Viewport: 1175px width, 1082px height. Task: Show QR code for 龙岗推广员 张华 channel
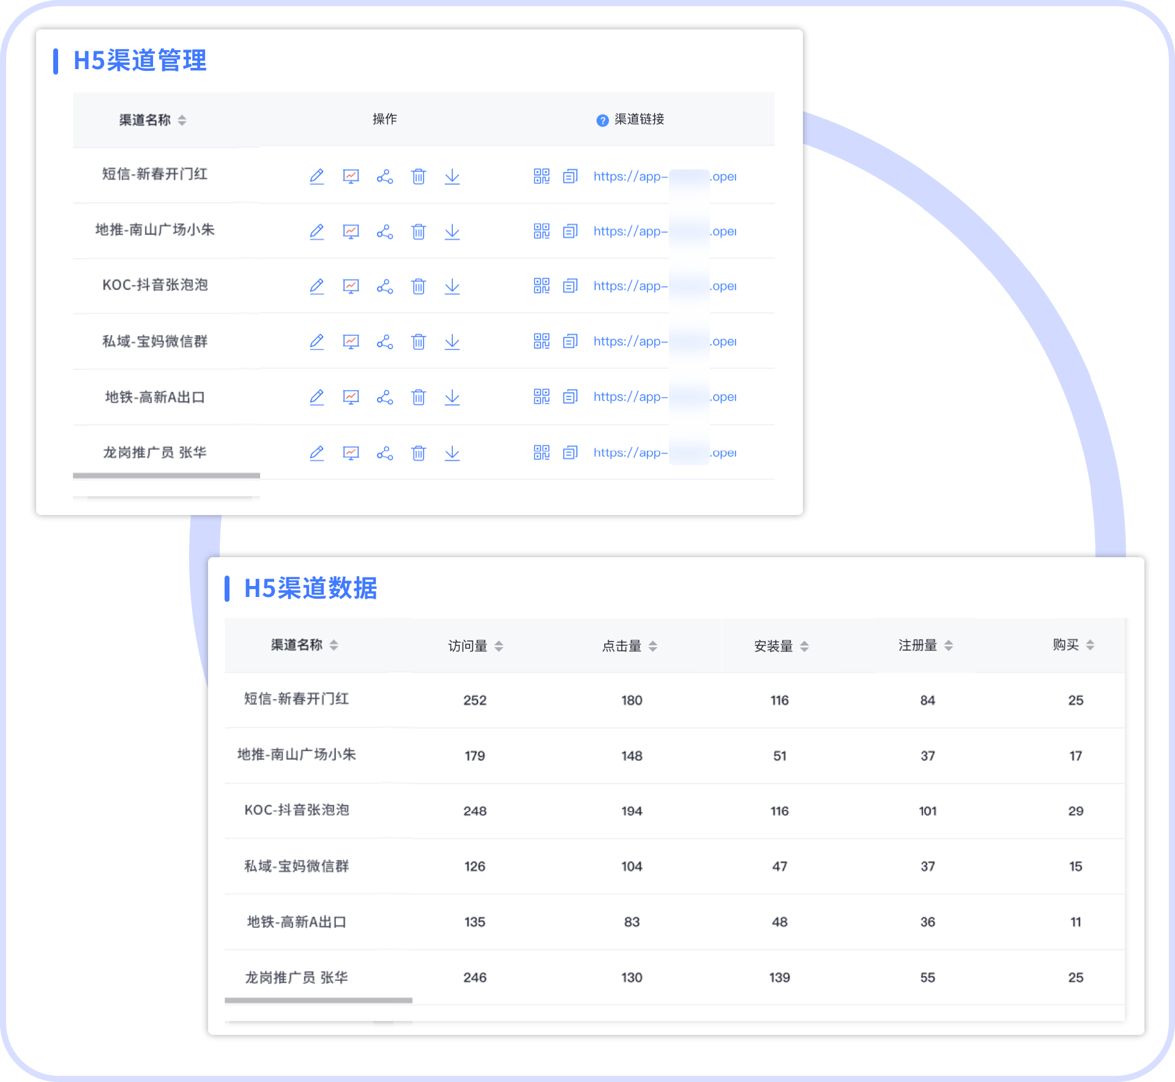coord(542,453)
